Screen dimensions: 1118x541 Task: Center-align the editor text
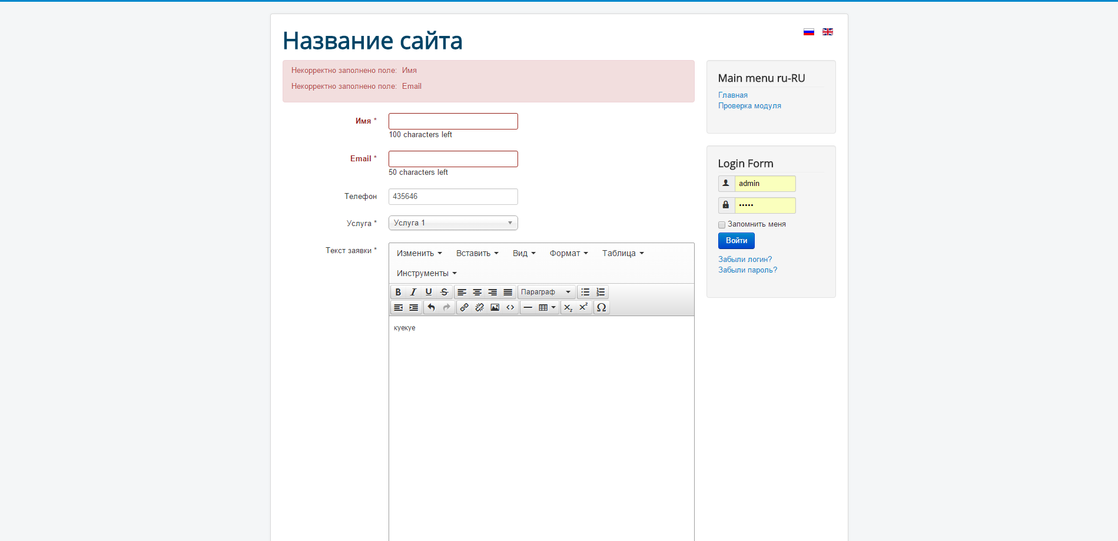click(477, 292)
